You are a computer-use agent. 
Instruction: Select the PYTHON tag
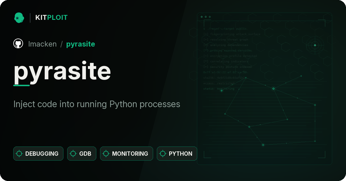[177, 153]
